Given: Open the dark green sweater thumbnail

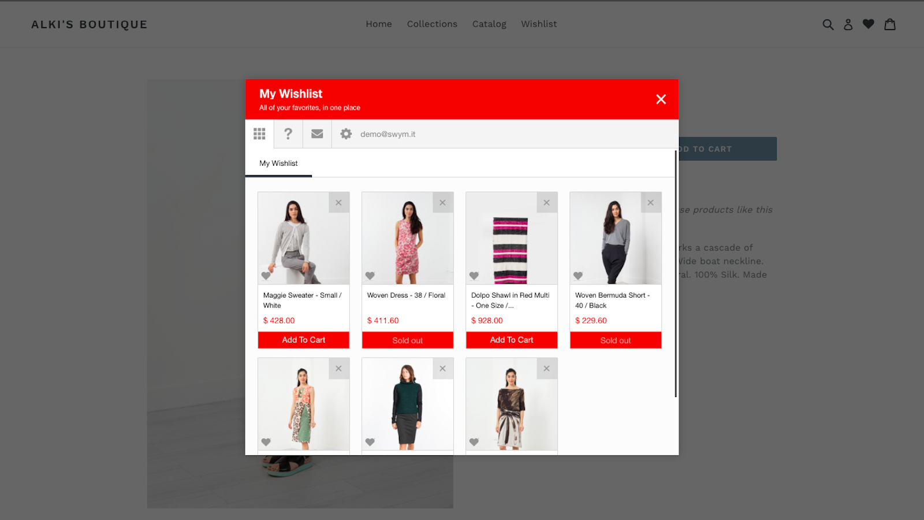Looking at the screenshot, I should (408, 404).
